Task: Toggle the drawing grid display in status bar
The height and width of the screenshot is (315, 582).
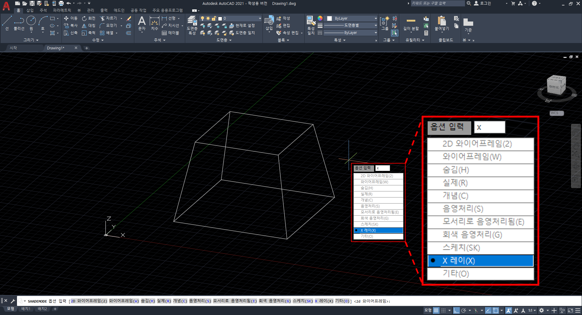Action: tap(436, 310)
